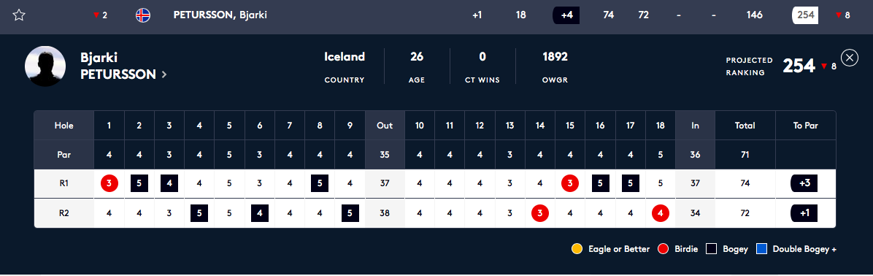
Task: Click the white Bogey legend square
Action: tap(711, 249)
